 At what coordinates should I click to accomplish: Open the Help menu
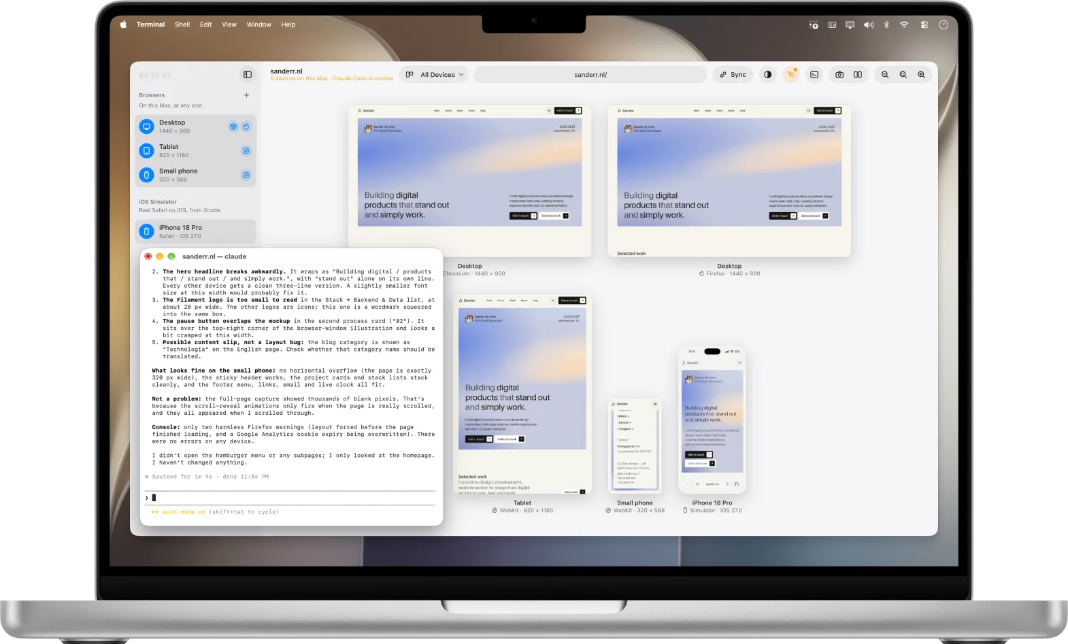(x=288, y=24)
